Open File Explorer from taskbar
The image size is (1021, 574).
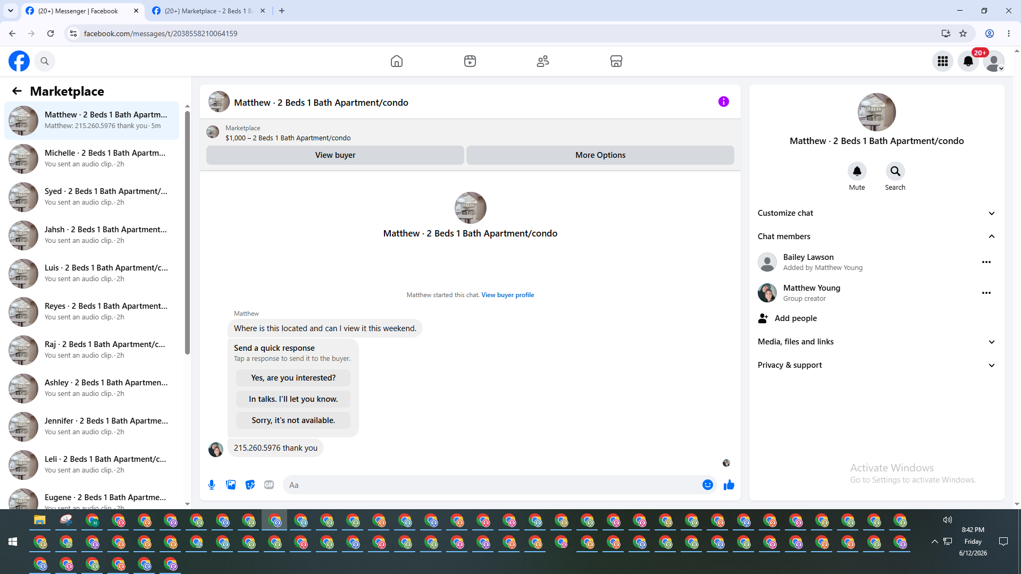point(40,520)
